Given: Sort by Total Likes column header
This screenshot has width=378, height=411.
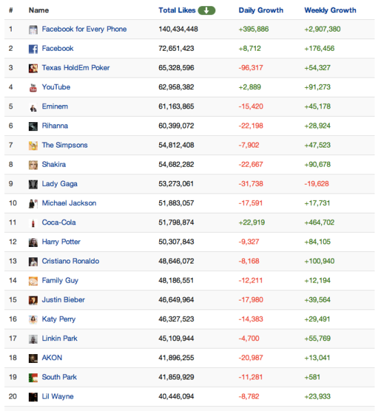Looking at the screenshot, I should (177, 10).
